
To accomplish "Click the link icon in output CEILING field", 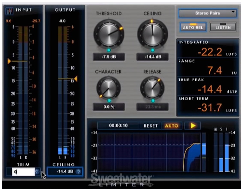I will click(78, 171).
